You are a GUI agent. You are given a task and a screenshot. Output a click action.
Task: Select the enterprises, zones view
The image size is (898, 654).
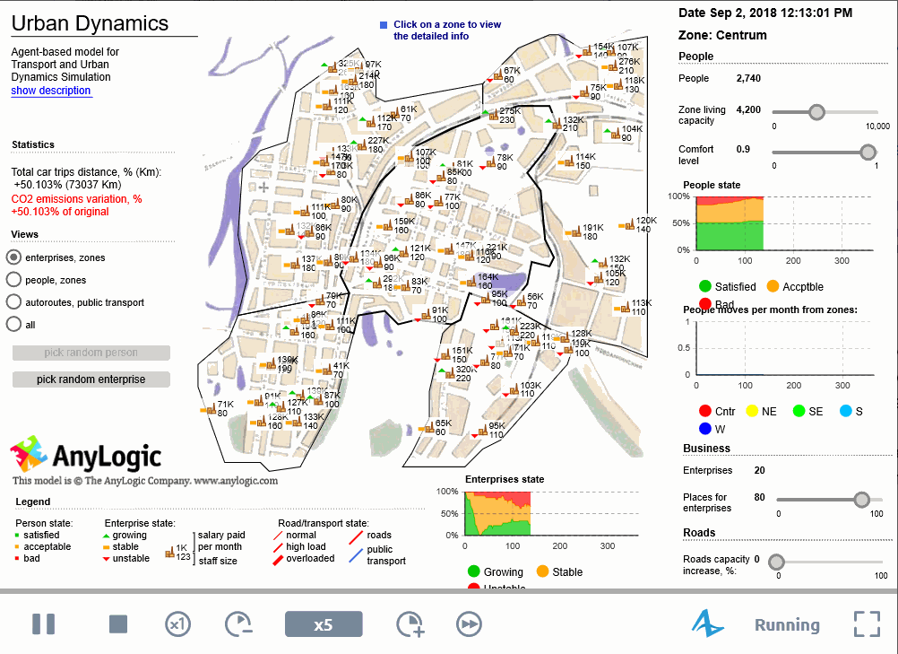point(13,257)
